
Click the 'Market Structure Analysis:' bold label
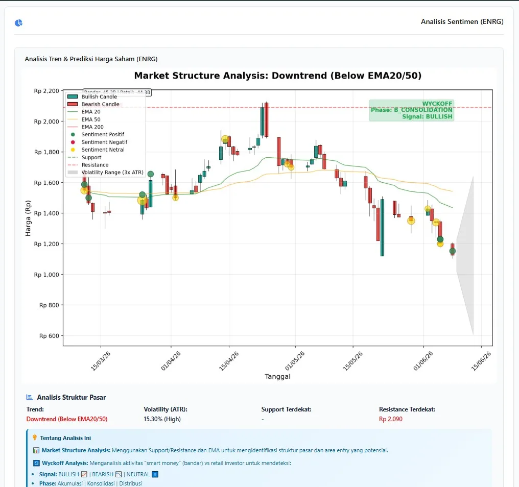coord(76,450)
